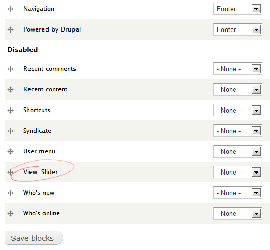Open the Footer dropdown for Powered by Drupal
The image size is (270, 250).
coord(237,29)
